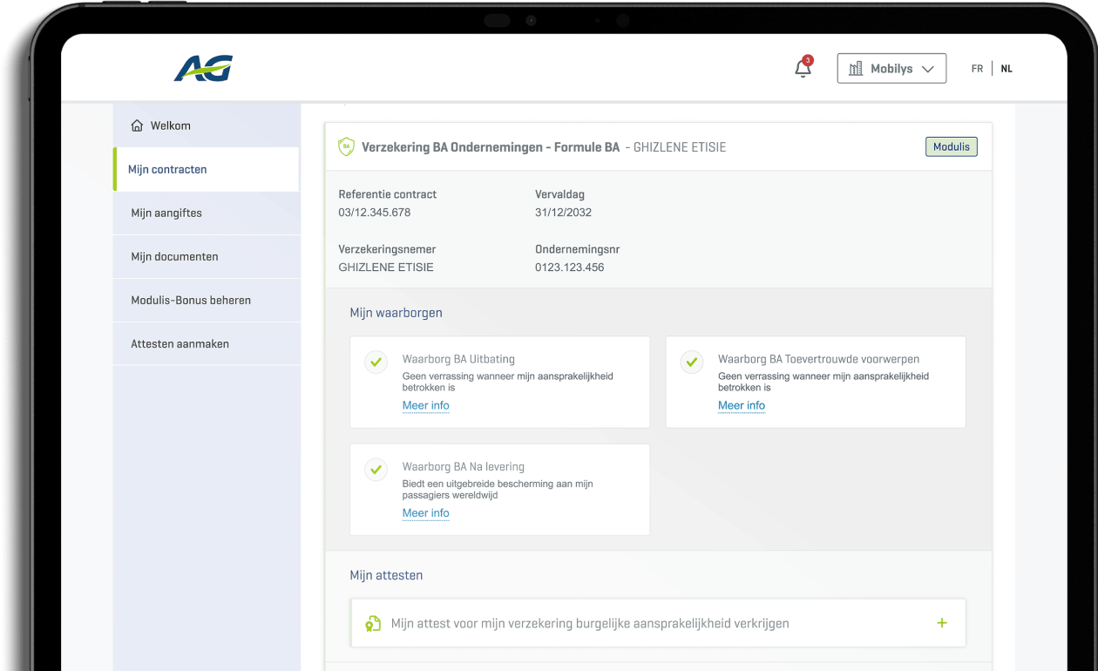Click the checkmark for Waarborg BA Na levering

click(376, 470)
